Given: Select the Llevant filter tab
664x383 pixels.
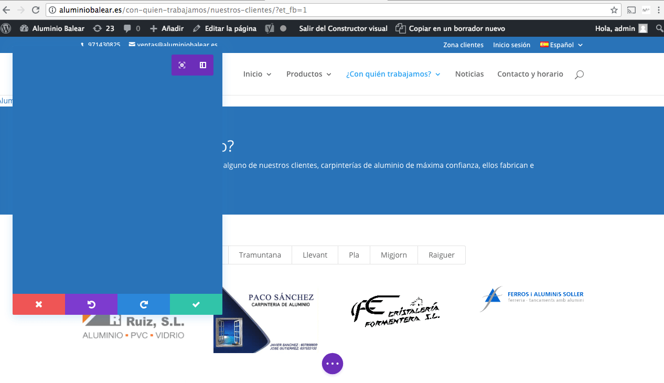Looking at the screenshot, I should coord(315,255).
